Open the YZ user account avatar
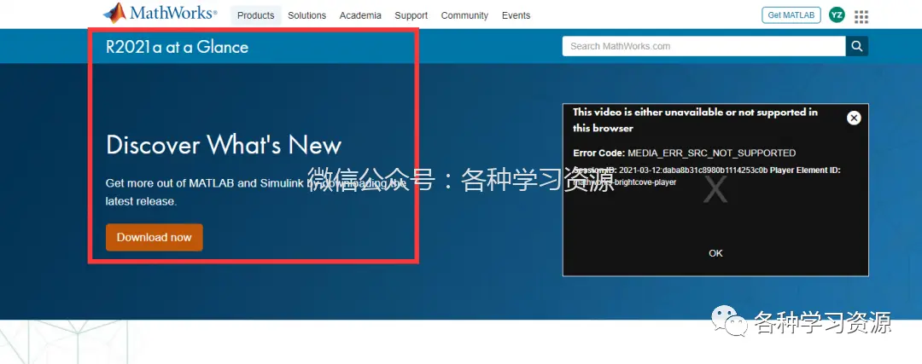 coord(837,15)
